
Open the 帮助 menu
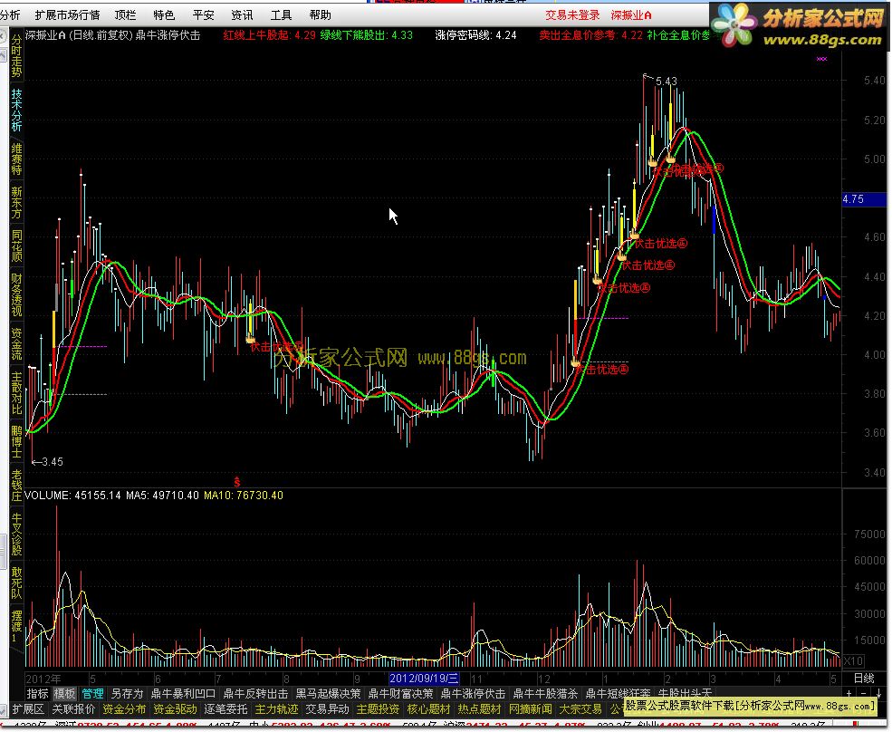tap(320, 14)
